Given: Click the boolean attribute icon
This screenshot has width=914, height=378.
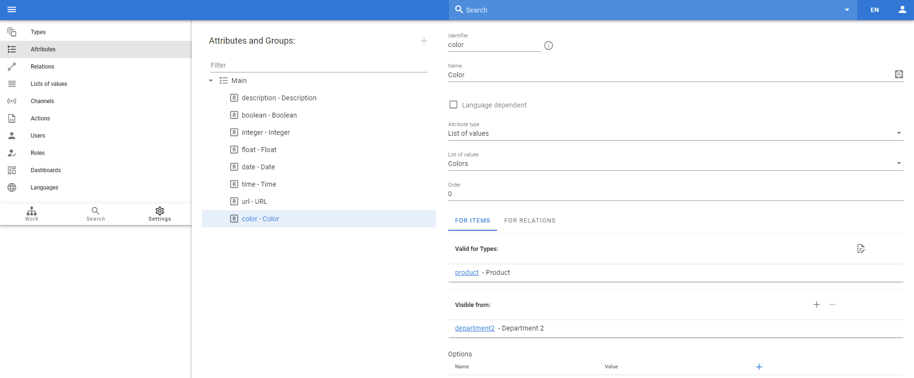Looking at the screenshot, I should click(234, 115).
